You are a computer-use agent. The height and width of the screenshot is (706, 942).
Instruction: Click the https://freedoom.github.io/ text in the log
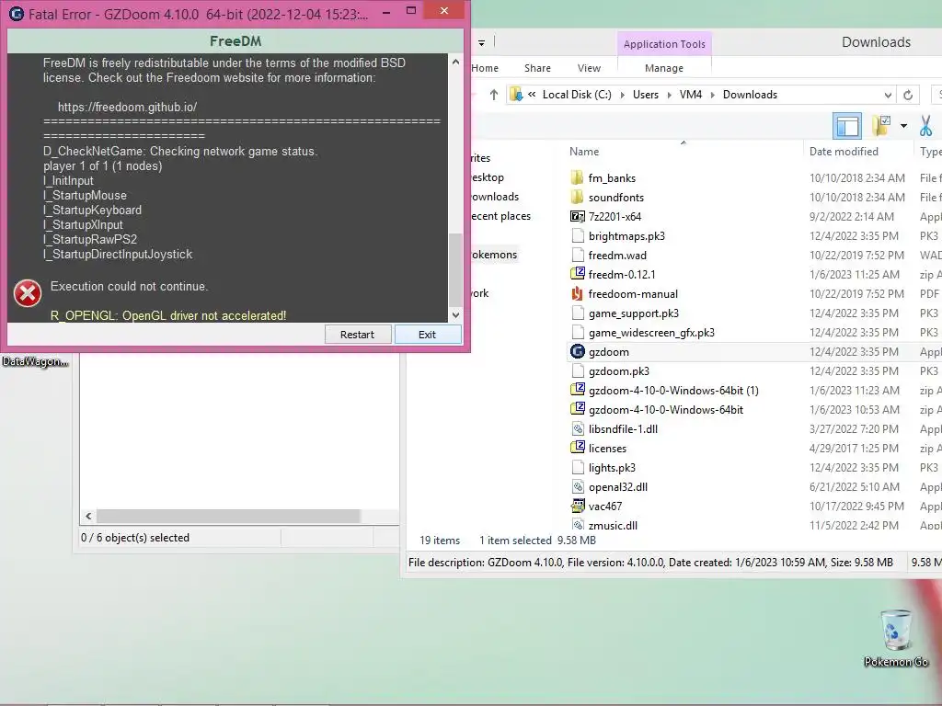point(127,107)
